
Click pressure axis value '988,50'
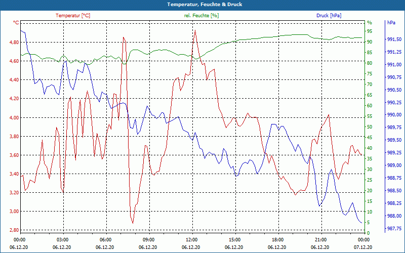click(394, 191)
